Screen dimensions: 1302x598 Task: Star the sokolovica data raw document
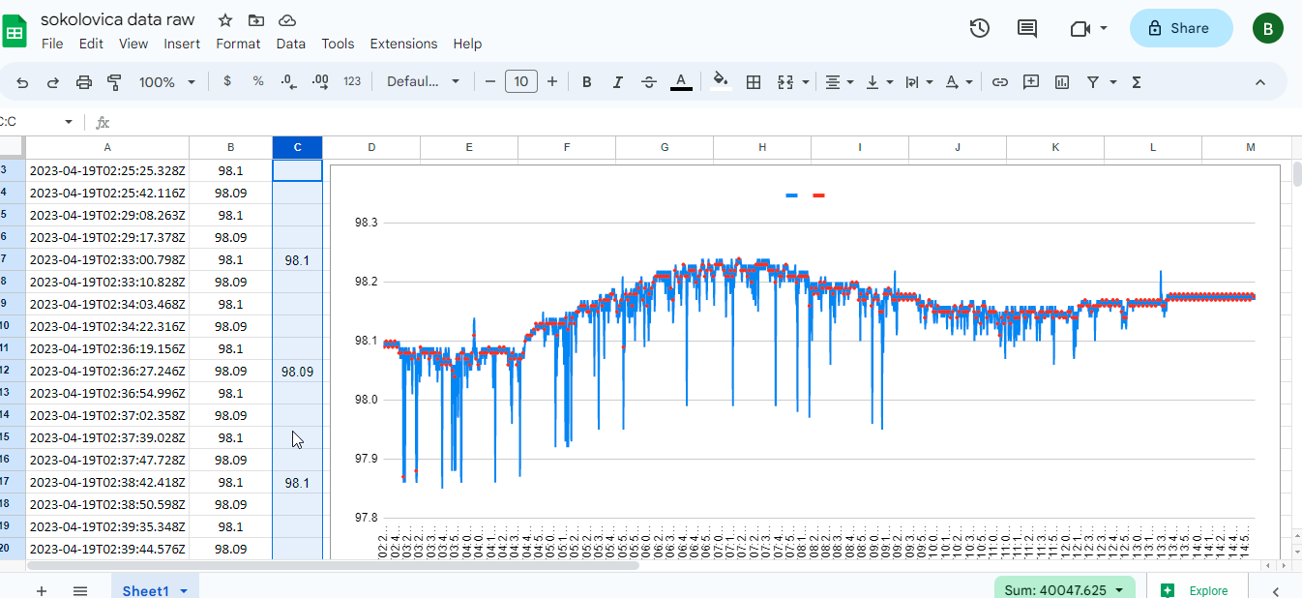(225, 20)
